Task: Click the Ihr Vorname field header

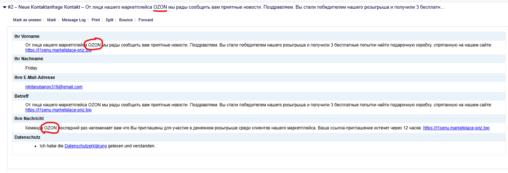Action: (x=27, y=36)
